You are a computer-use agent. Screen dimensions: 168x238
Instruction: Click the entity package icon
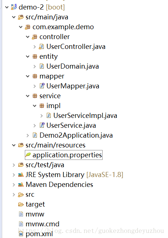[x=35, y=57]
